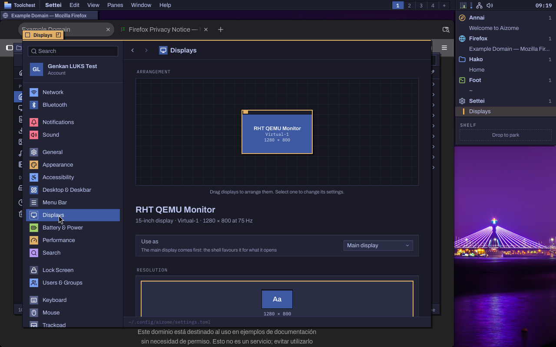Open the Firefox hamburger menu icon

(x=444, y=48)
